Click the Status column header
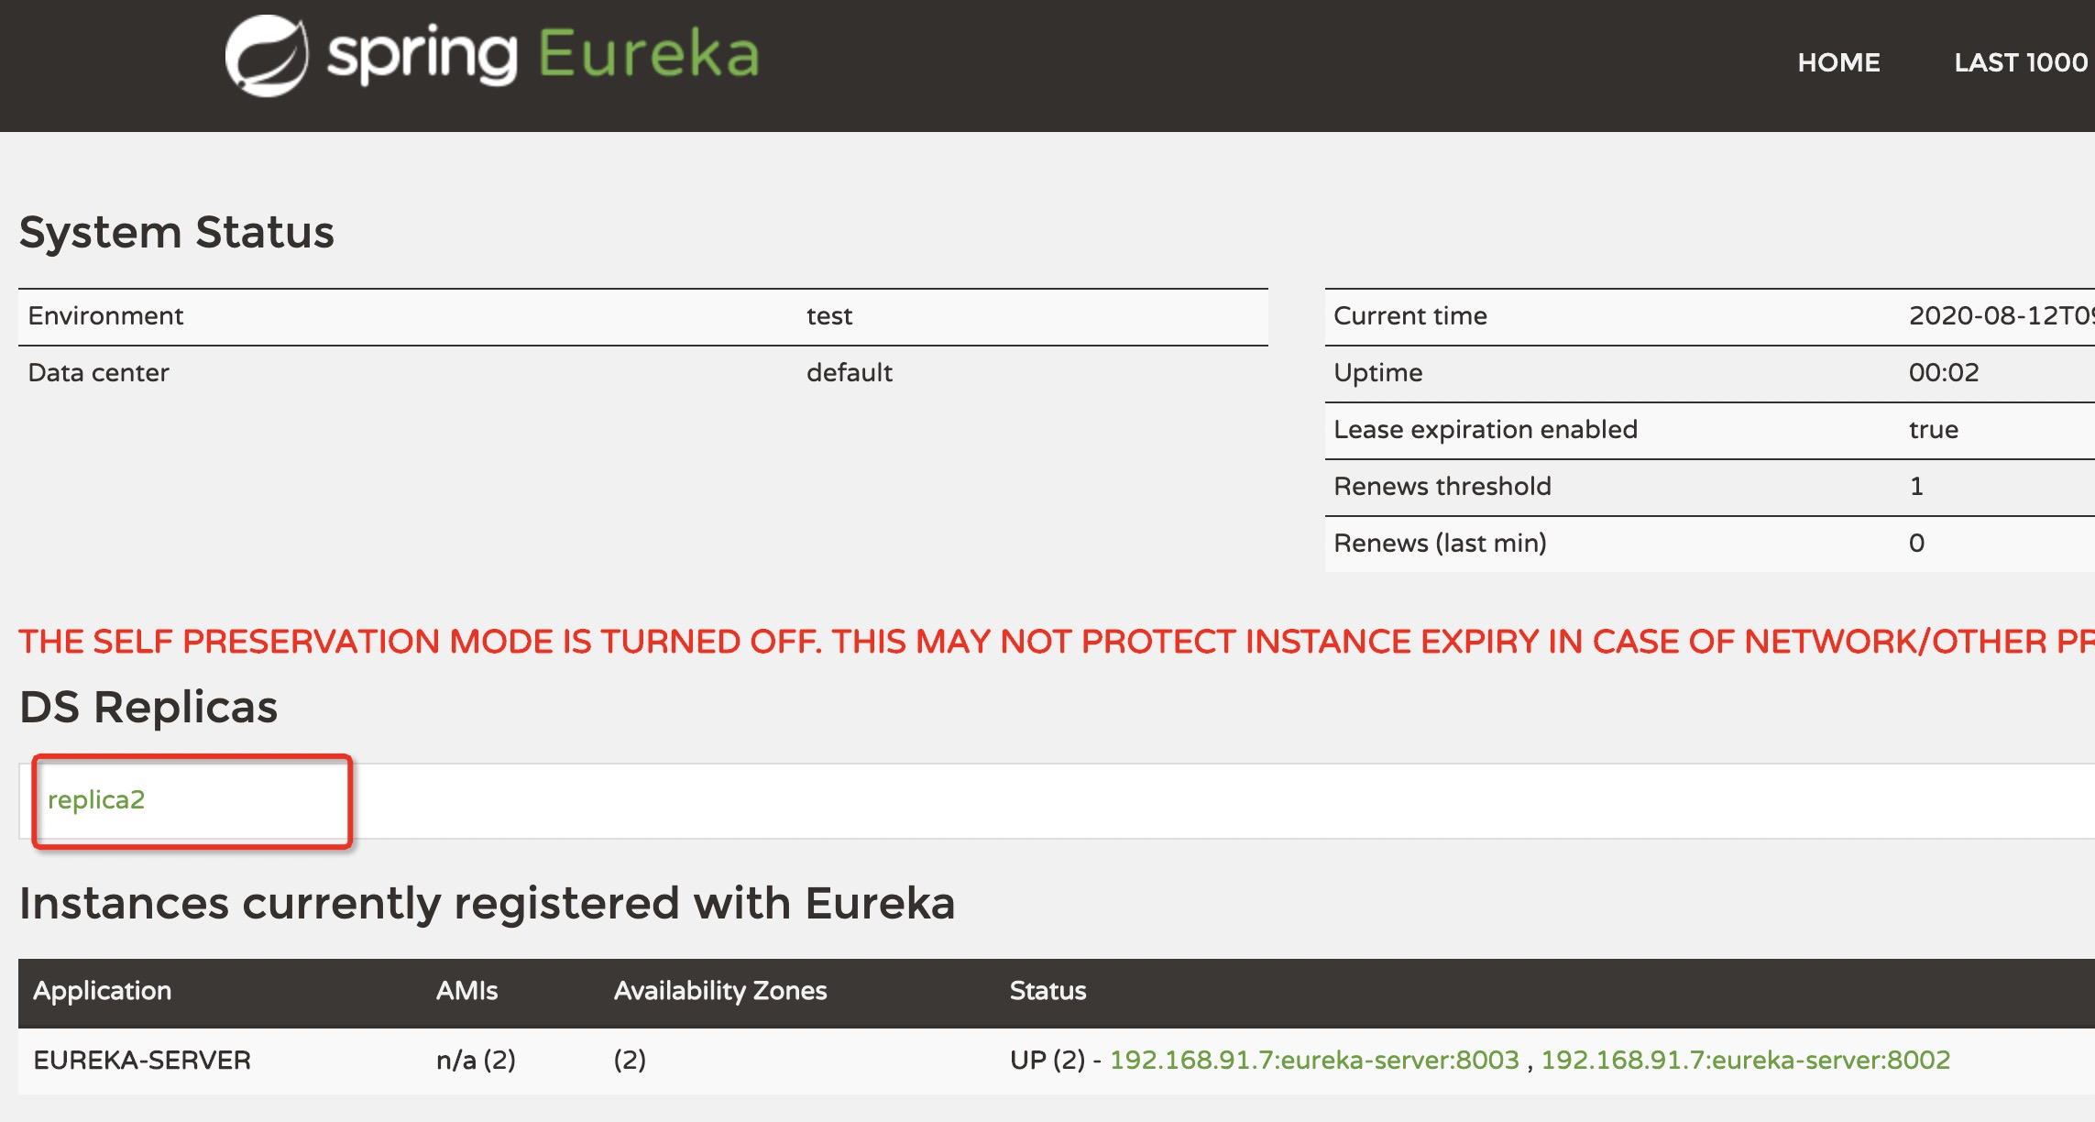 pyautogui.click(x=1047, y=991)
